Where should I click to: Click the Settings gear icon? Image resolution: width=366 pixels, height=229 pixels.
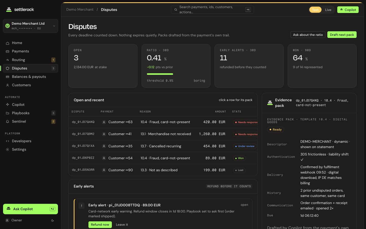click(x=8, y=150)
